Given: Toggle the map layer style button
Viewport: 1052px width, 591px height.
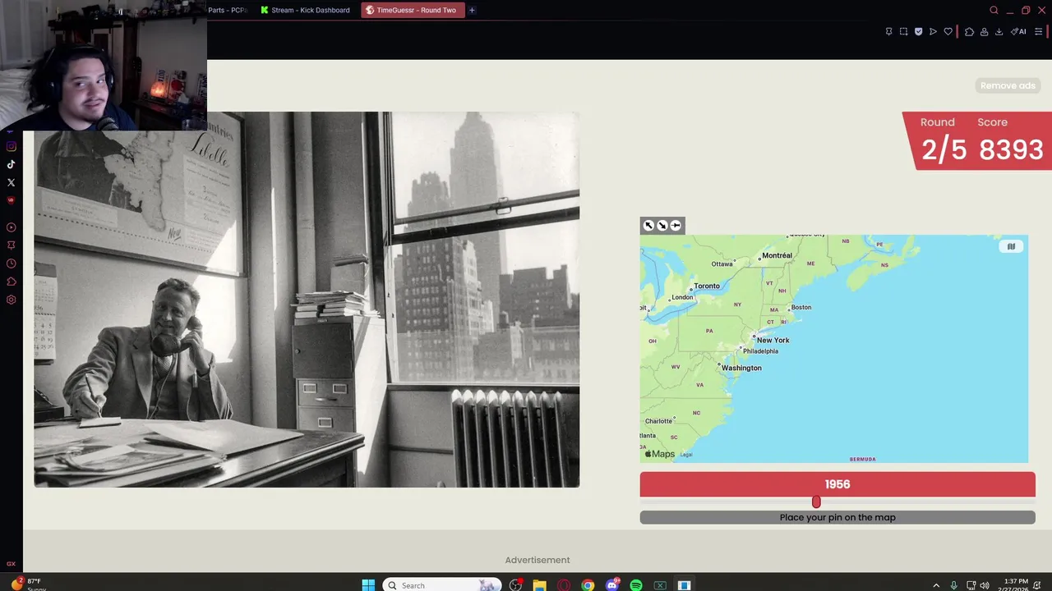Looking at the screenshot, I should click(x=1011, y=246).
